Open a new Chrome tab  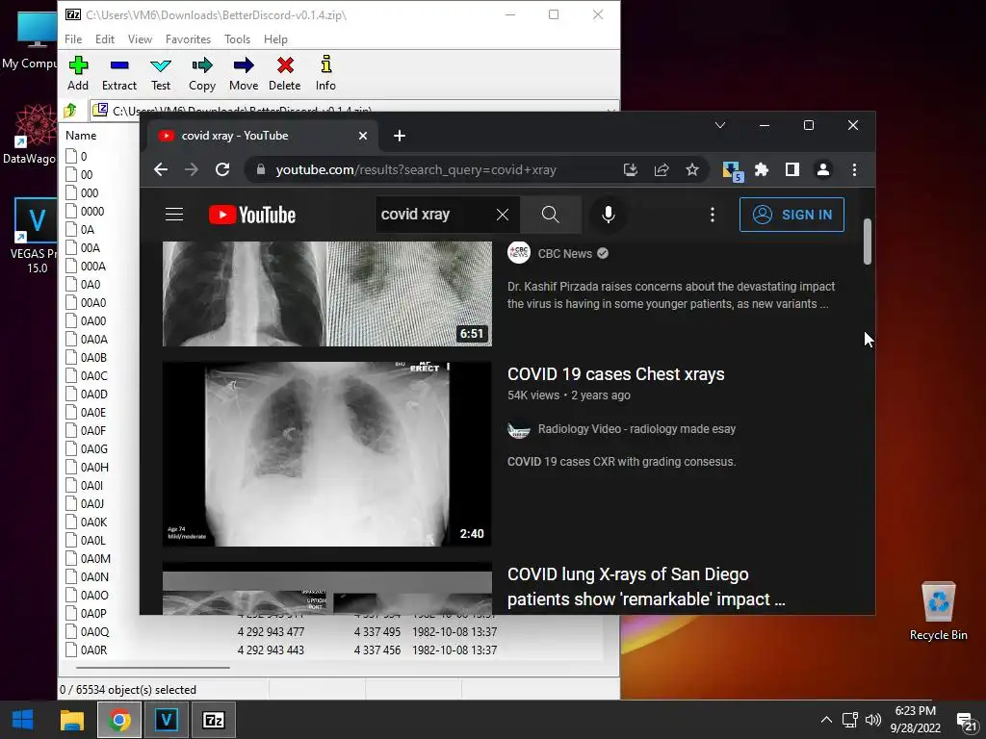[x=400, y=136]
